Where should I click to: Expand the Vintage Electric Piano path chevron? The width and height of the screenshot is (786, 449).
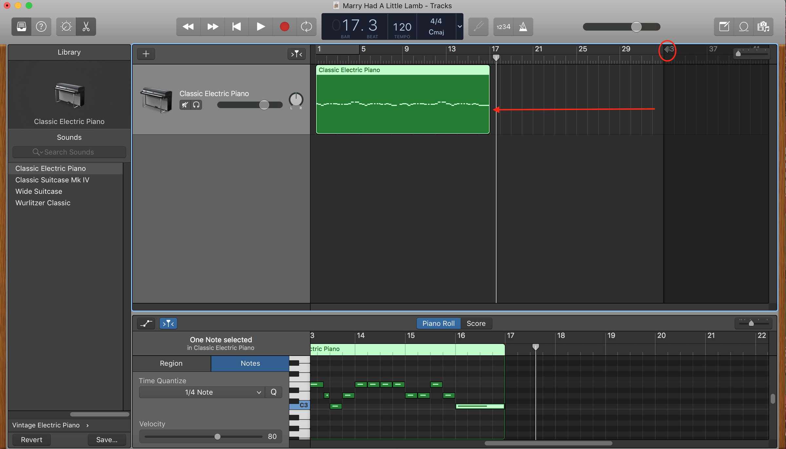[x=87, y=425]
